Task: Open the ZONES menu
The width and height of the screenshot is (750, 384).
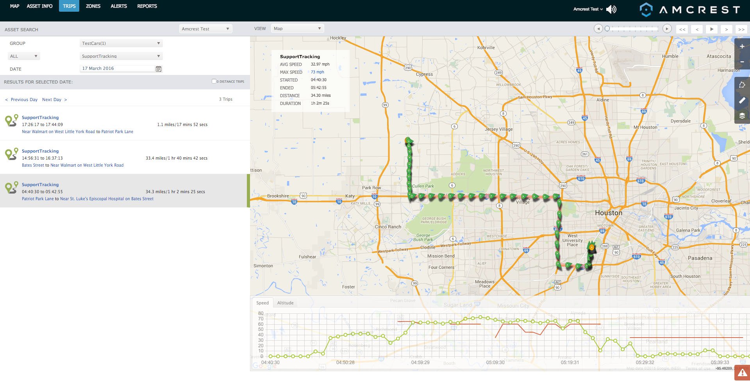Action: tap(93, 6)
